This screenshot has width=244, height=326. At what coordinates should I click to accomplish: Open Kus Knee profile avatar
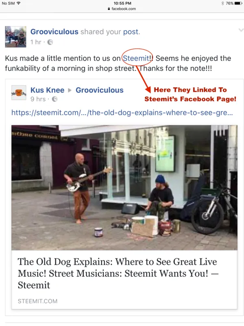(x=19, y=93)
